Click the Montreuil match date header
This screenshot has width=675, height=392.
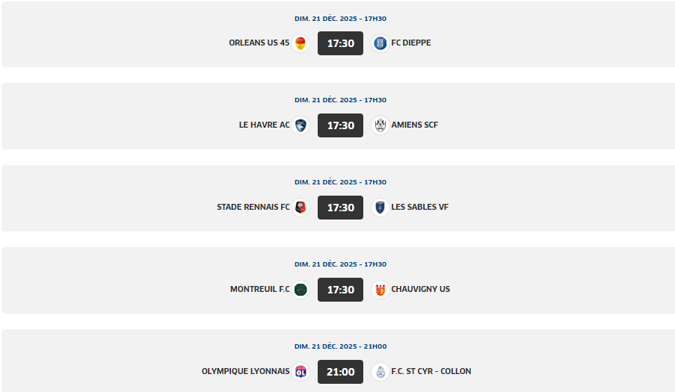pos(340,264)
